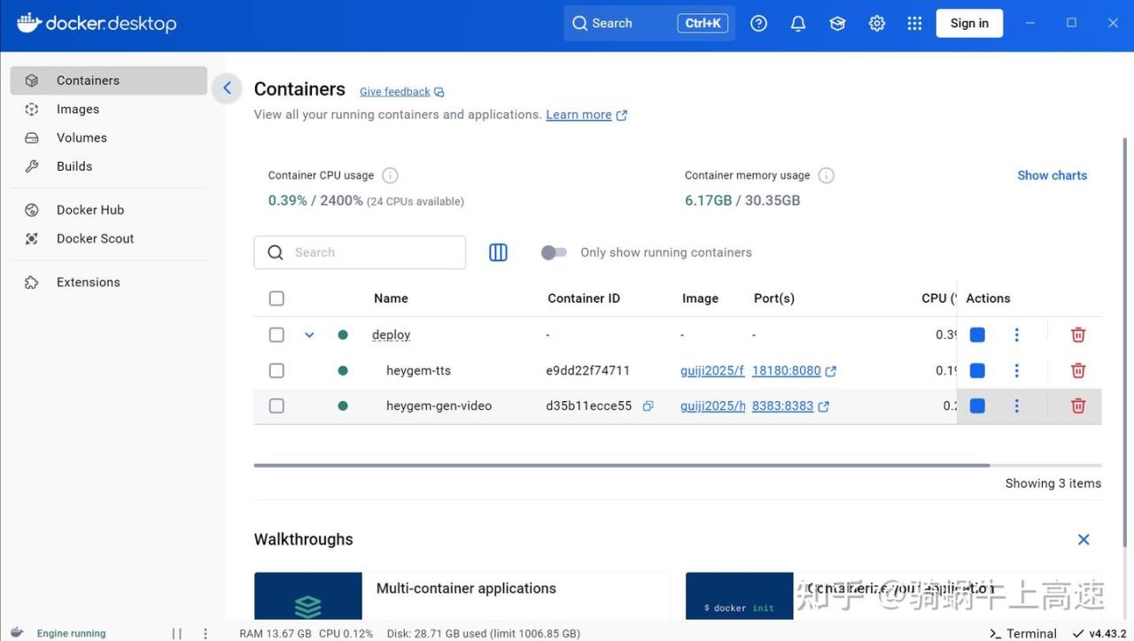The image size is (1134, 641).
Task: Check the heygem-tts row checkbox
Action: (276, 370)
